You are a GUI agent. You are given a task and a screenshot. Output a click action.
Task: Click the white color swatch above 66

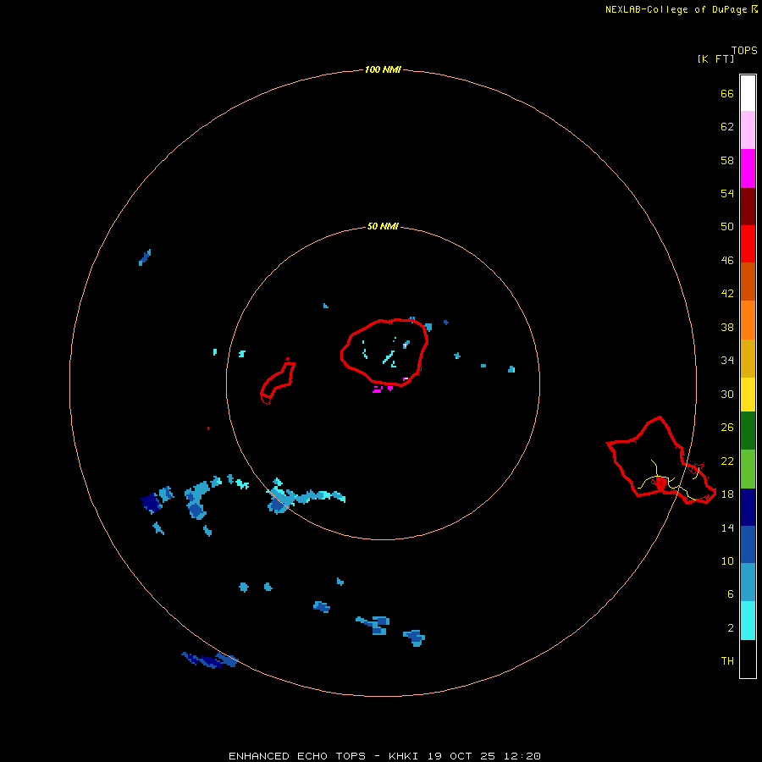pyautogui.click(x=748, y=93)
